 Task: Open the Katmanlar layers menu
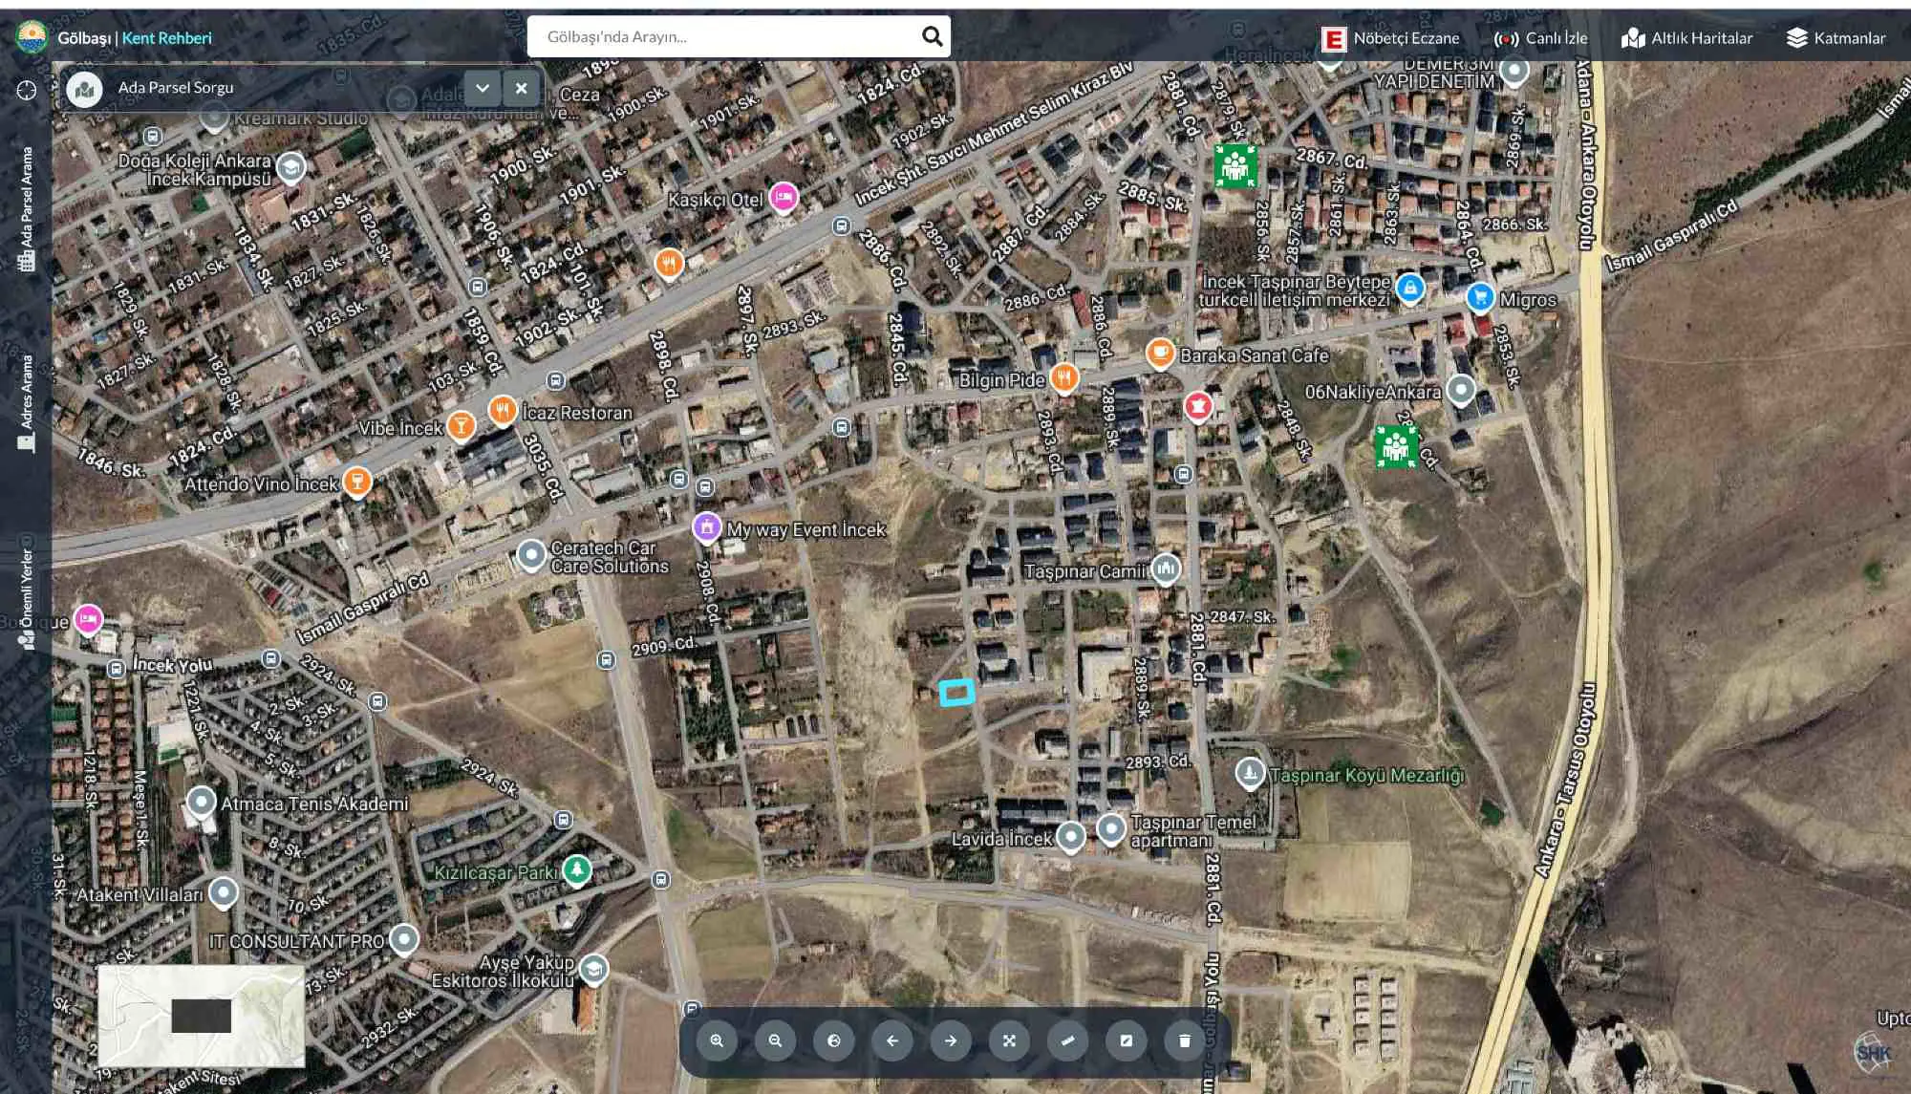pos(1836,38)
